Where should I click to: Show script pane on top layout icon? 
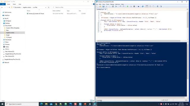pyautogui.click(x=147, y=6)
